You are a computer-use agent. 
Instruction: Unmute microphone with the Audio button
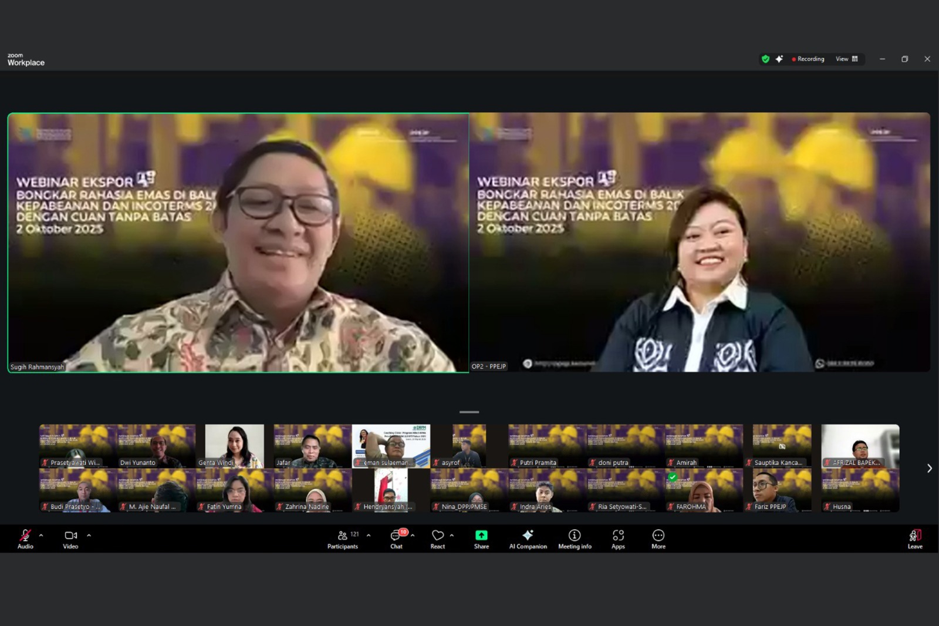[x=25, y=538]
